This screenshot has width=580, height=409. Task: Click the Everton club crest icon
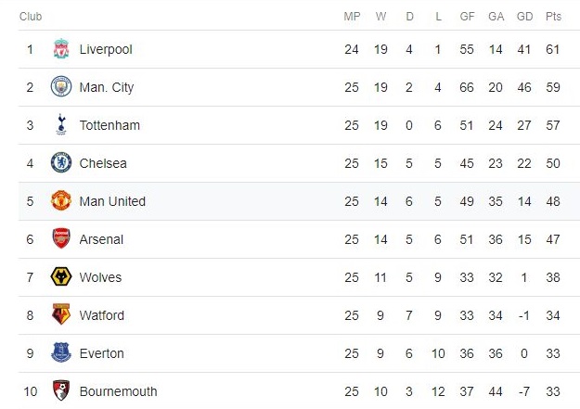click(x=61, y=353)
